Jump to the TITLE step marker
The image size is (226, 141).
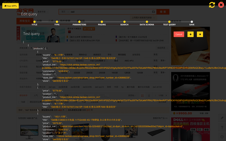[x=35, y=22]
